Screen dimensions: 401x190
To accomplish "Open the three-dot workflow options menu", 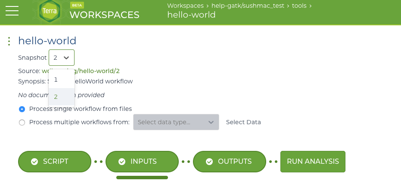I will tap(9, 41).
